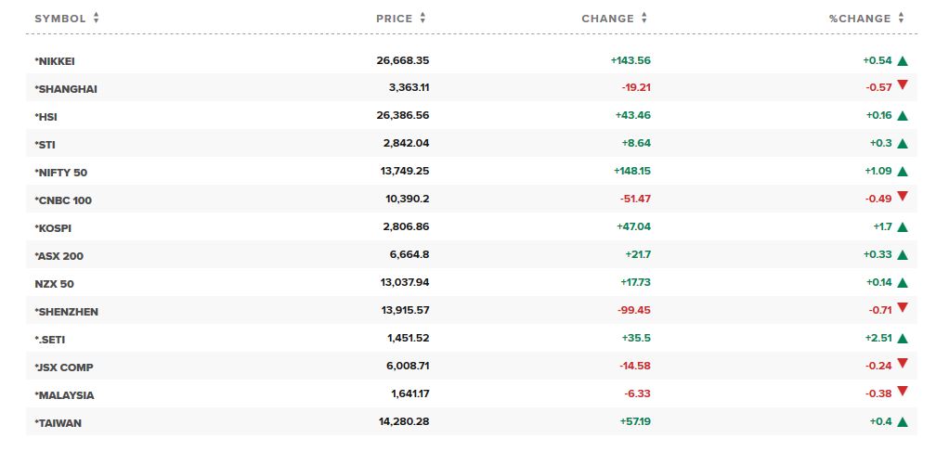
Task: Open the *CNBC 100 symbol link
Action: 63,200
